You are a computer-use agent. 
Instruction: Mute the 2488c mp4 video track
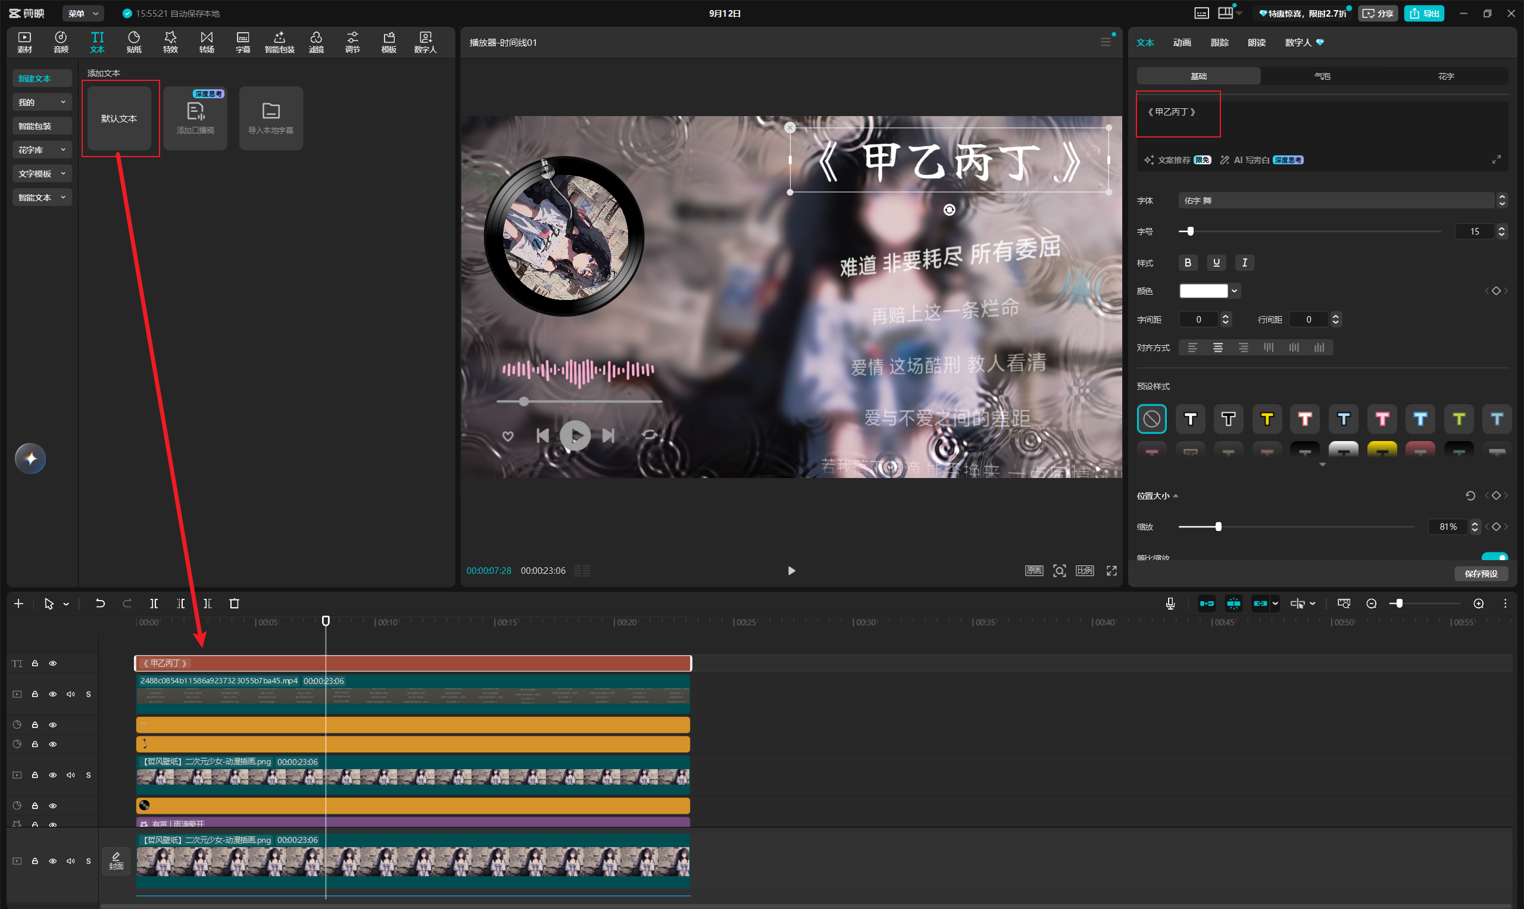tap(70, 694)
